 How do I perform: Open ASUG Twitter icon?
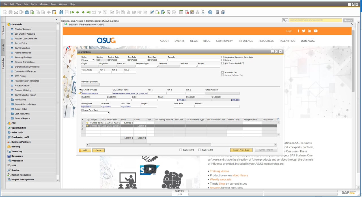point(304,31)
